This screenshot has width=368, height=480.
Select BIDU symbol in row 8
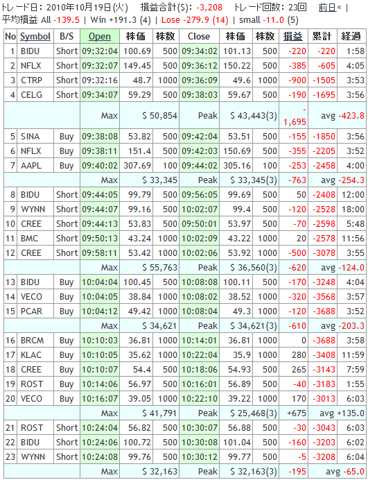coord(30,195)
